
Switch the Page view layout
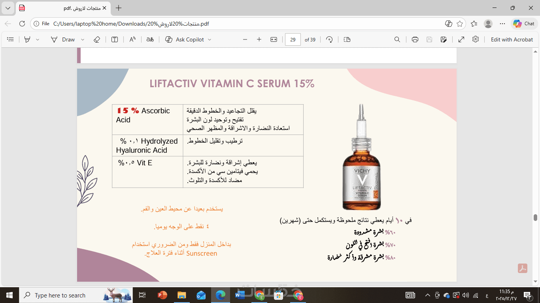tap(347, 39)
